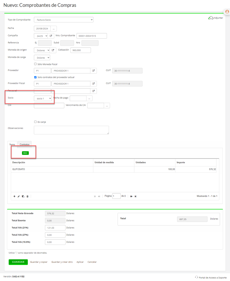The height and width of the screenshot is (281, 230).
Task: Open Moneda de carga Dolares dropdown
Action: pyautogui.click(x=42, y=58)
